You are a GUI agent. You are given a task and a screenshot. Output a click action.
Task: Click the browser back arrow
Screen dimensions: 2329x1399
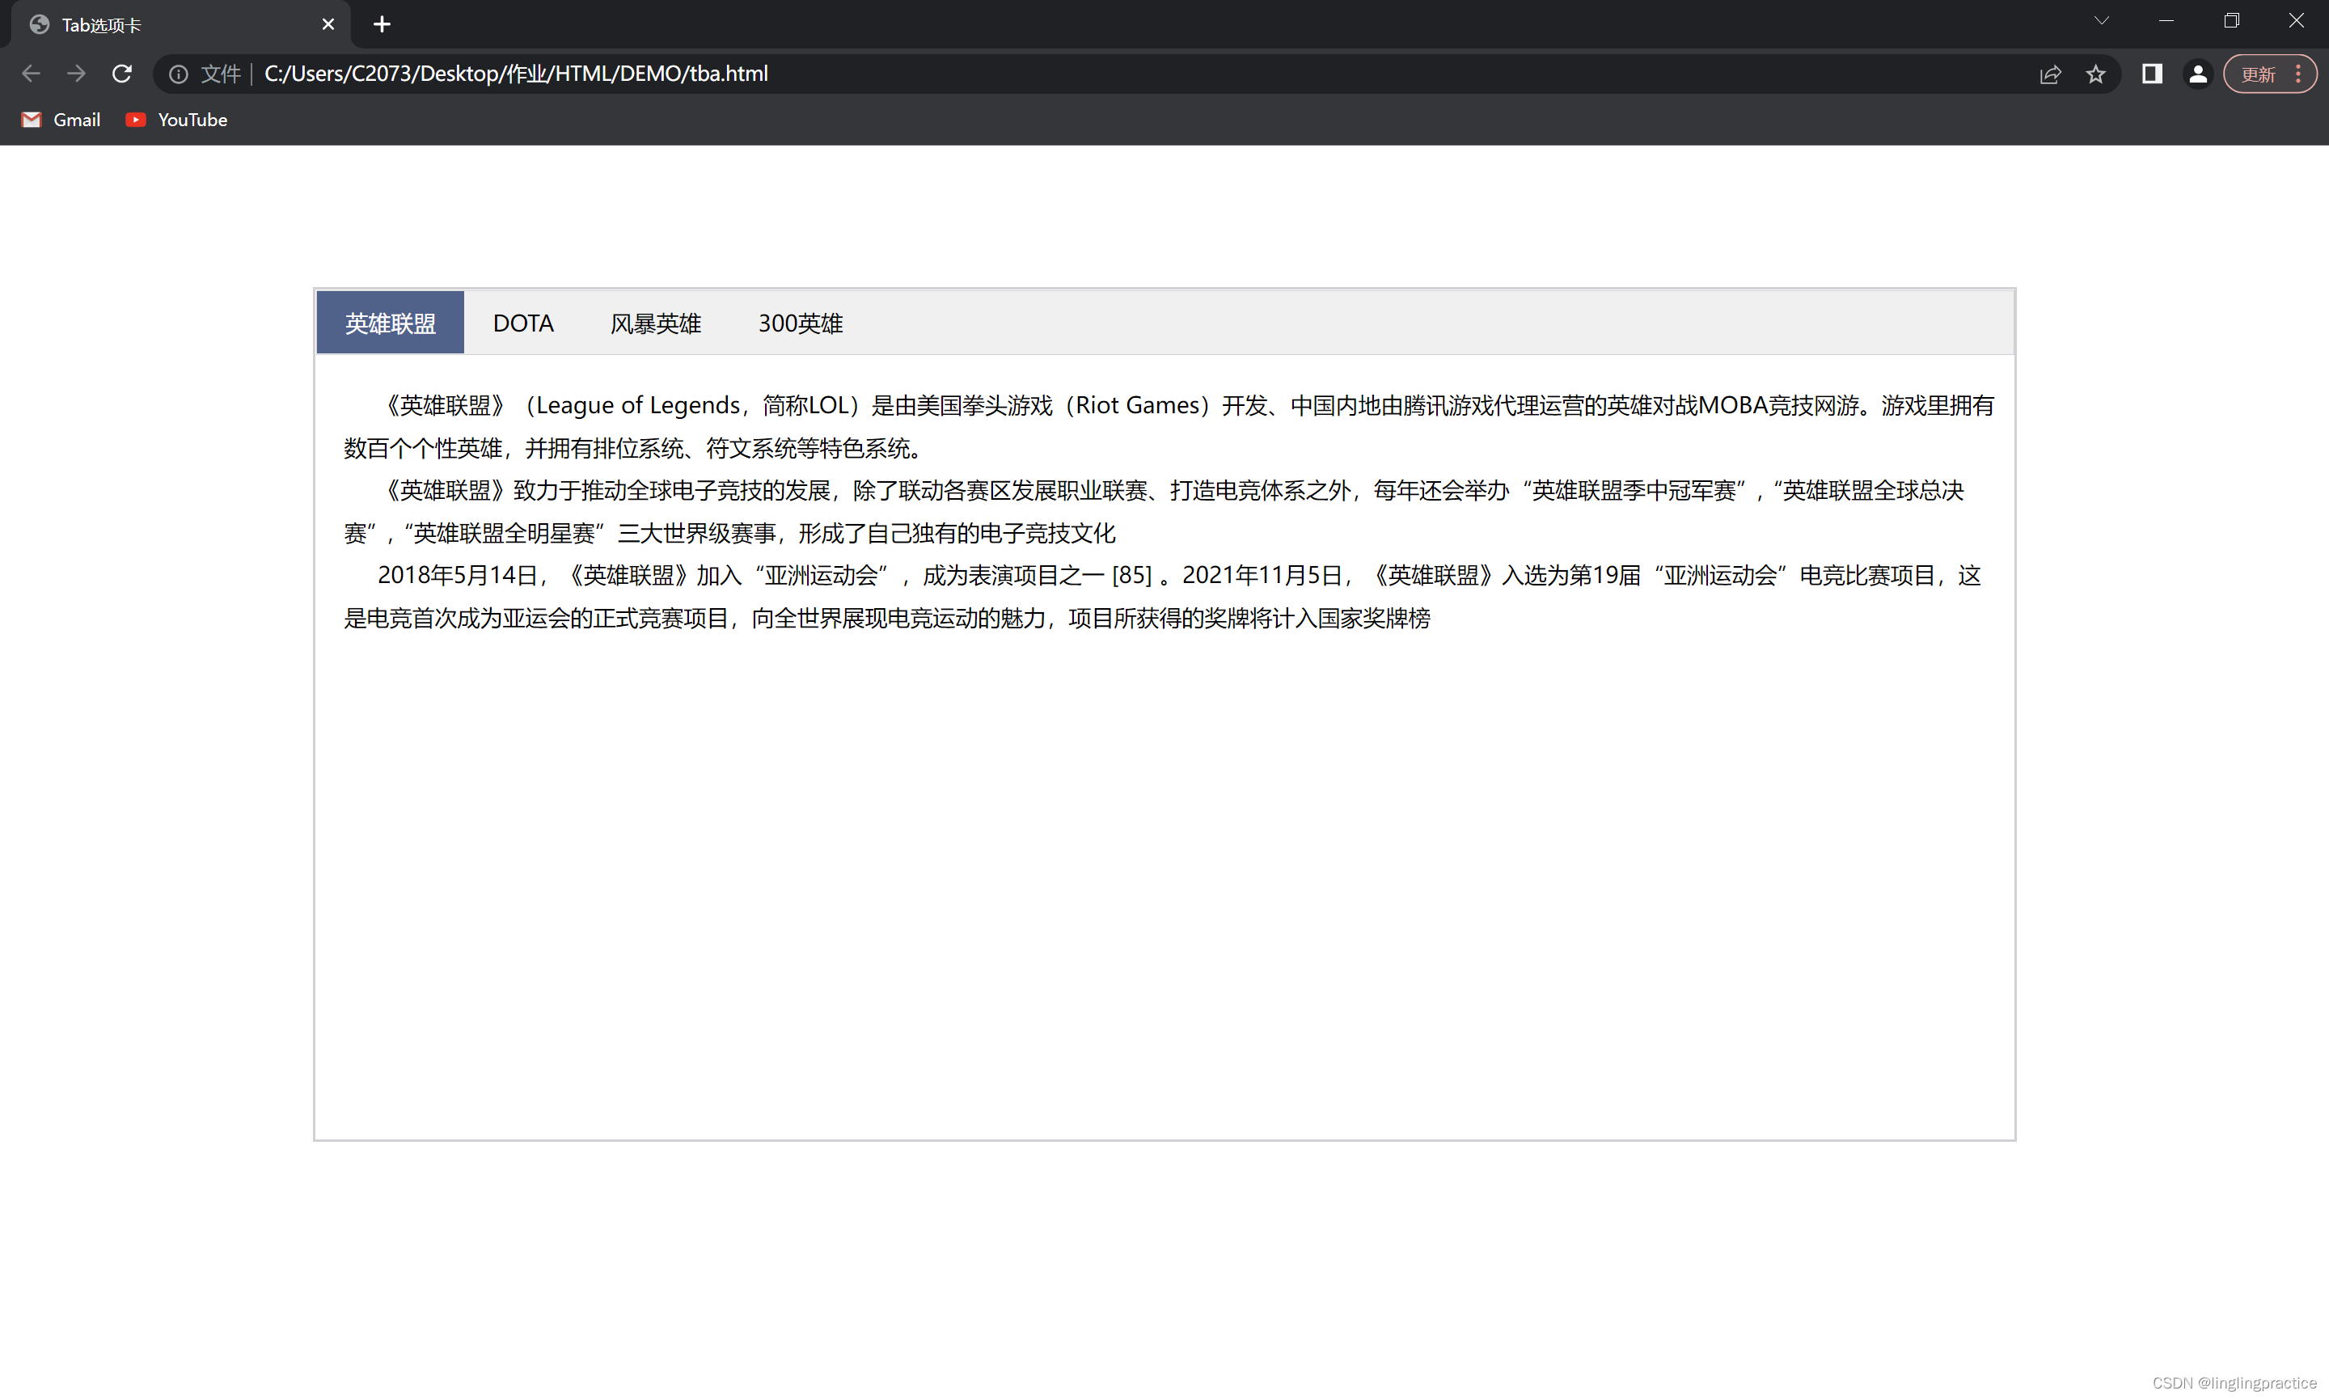point(30,74)
